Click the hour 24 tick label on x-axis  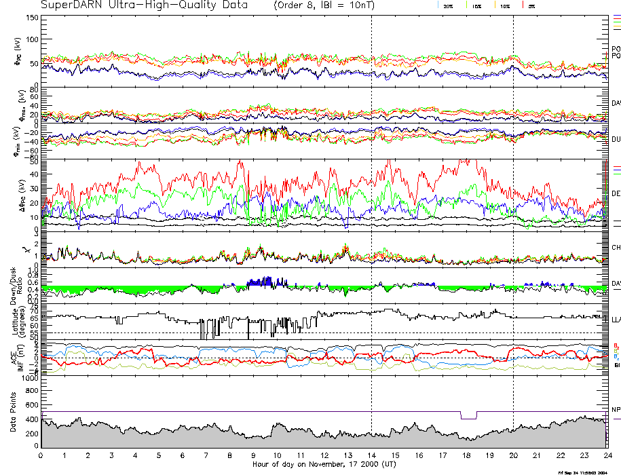607,455
